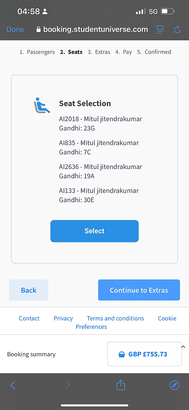Expand the Booking summary chevron

[183, 347]
